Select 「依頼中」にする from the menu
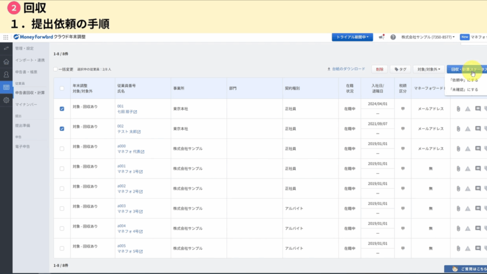Screen dimensions: 487x274 click(464, 80)
